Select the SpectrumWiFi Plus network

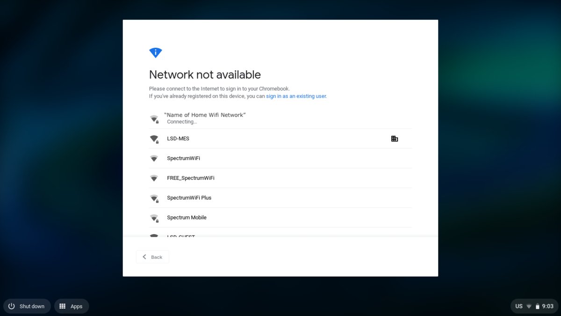pos(280,198)
